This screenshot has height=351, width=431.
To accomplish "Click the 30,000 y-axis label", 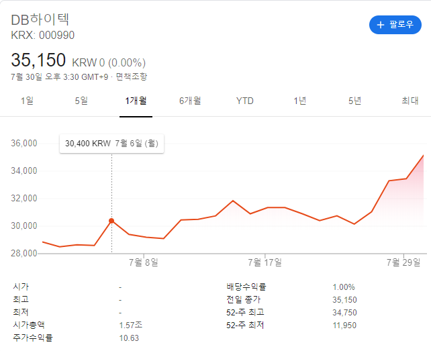I will 24,225.
